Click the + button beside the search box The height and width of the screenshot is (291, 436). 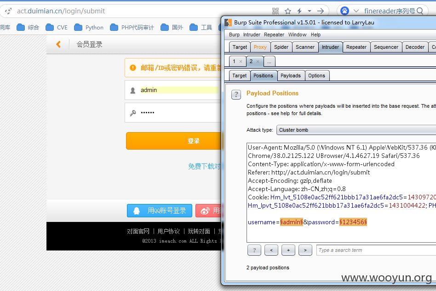[288, 250]
